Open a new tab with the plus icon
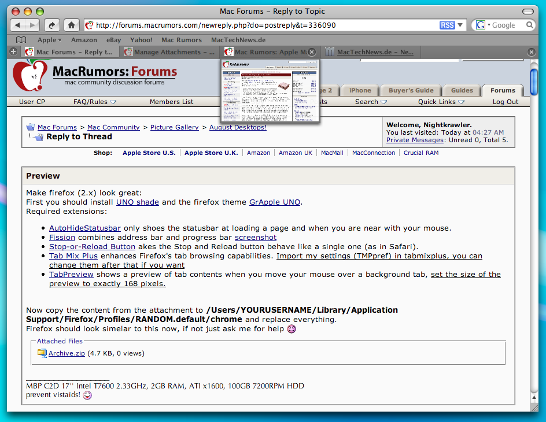This screenshot has height=422, width=546. (x=13, y=52)
